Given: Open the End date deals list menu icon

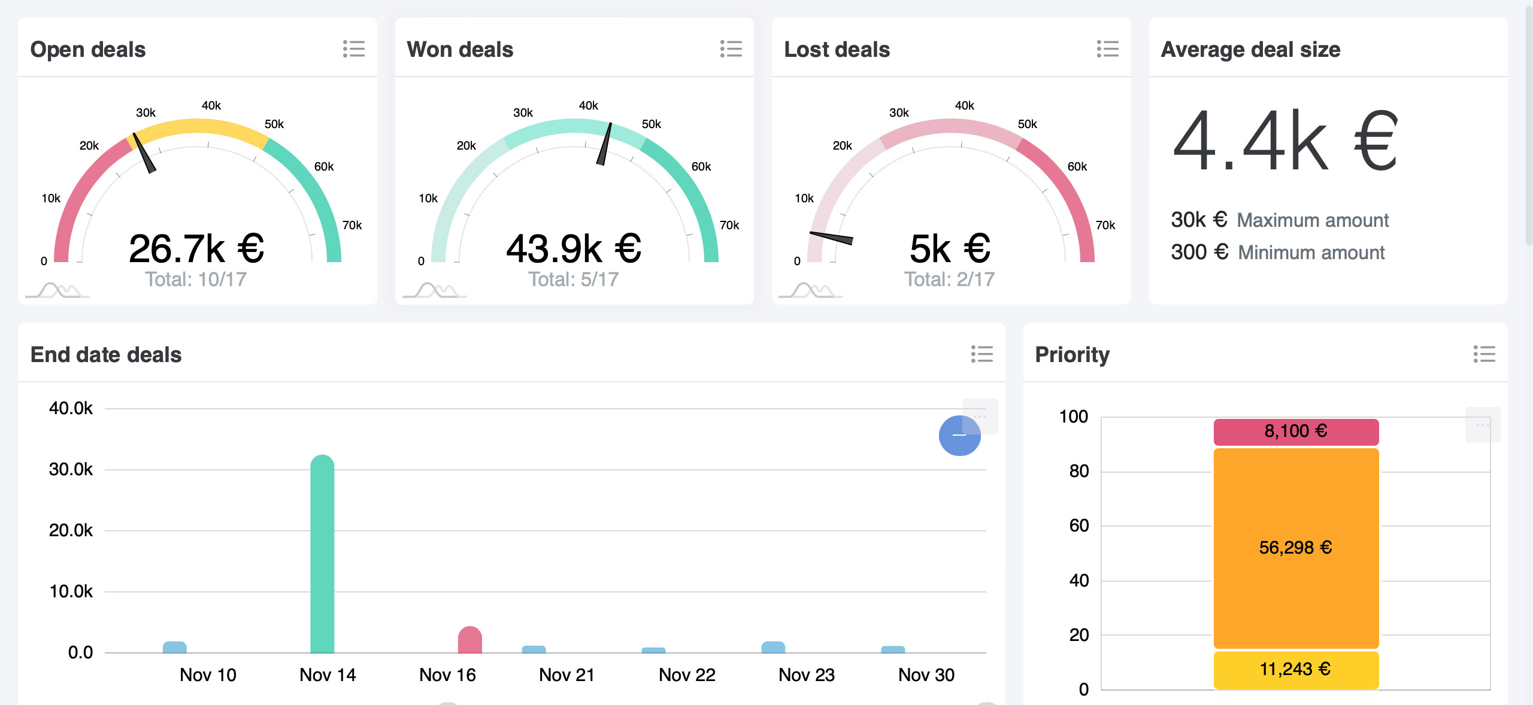Looking at the screenshot, I should coord(981,354).
